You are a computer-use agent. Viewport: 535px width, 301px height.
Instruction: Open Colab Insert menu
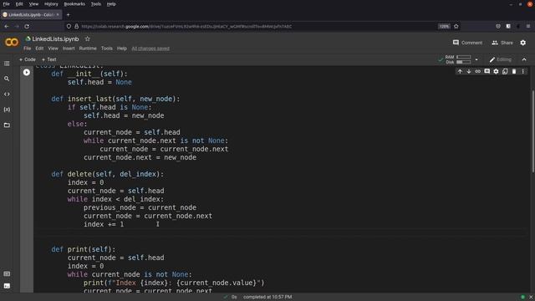point(69,48)
